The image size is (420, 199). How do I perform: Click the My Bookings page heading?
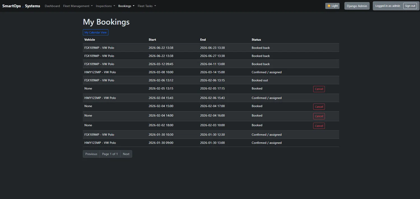click(106, 22)
